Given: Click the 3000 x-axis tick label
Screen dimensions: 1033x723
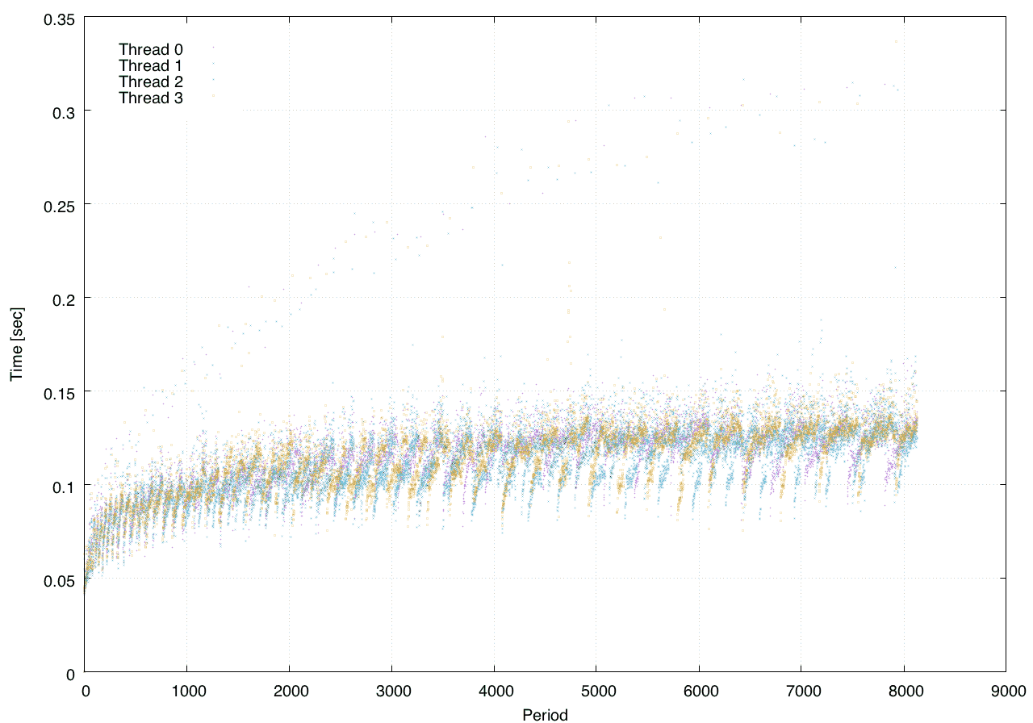Looking at the screenshot, I should pos(391,692).
